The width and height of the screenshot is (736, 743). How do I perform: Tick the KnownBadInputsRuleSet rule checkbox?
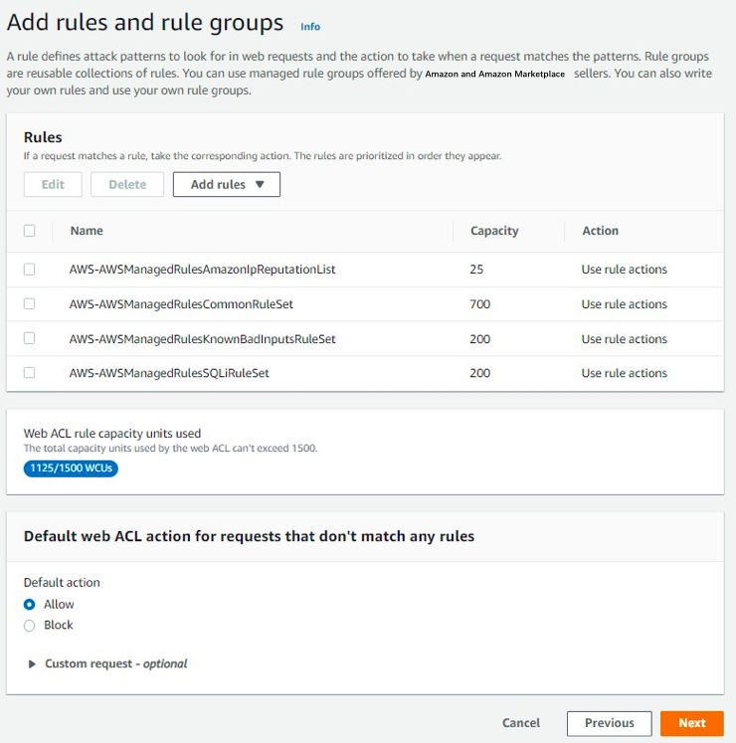click(30, 339)
